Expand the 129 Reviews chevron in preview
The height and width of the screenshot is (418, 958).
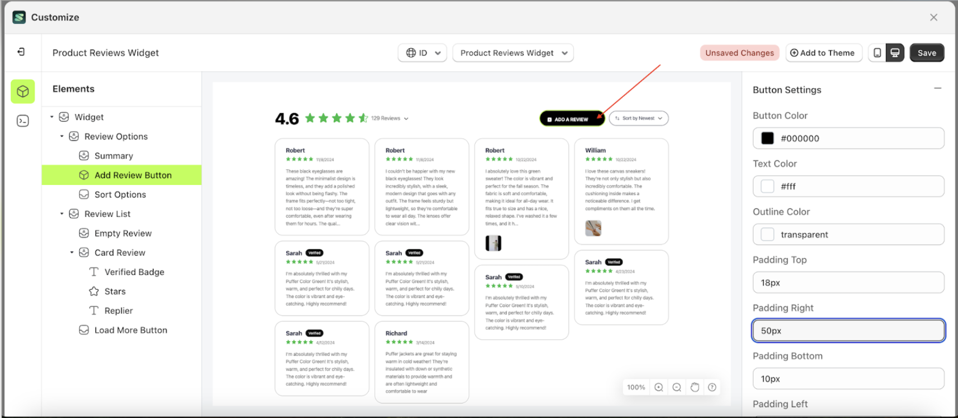pos(406,119)
